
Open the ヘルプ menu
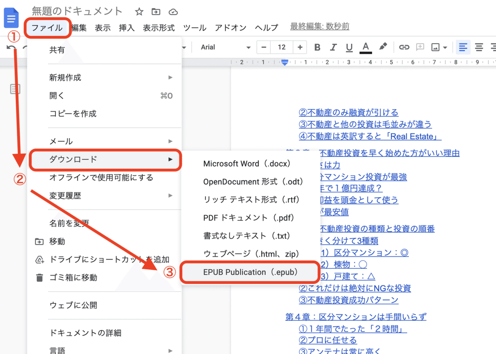click(267, 28)
